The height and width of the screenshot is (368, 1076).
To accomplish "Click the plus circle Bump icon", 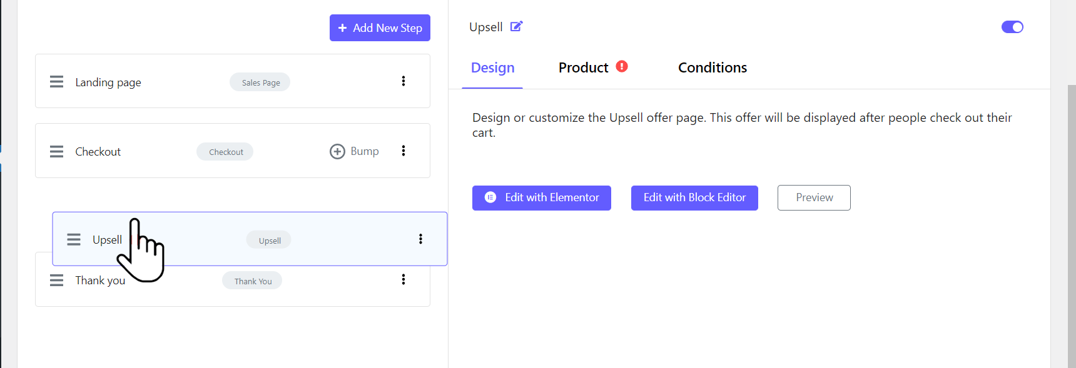I will 337,151.
